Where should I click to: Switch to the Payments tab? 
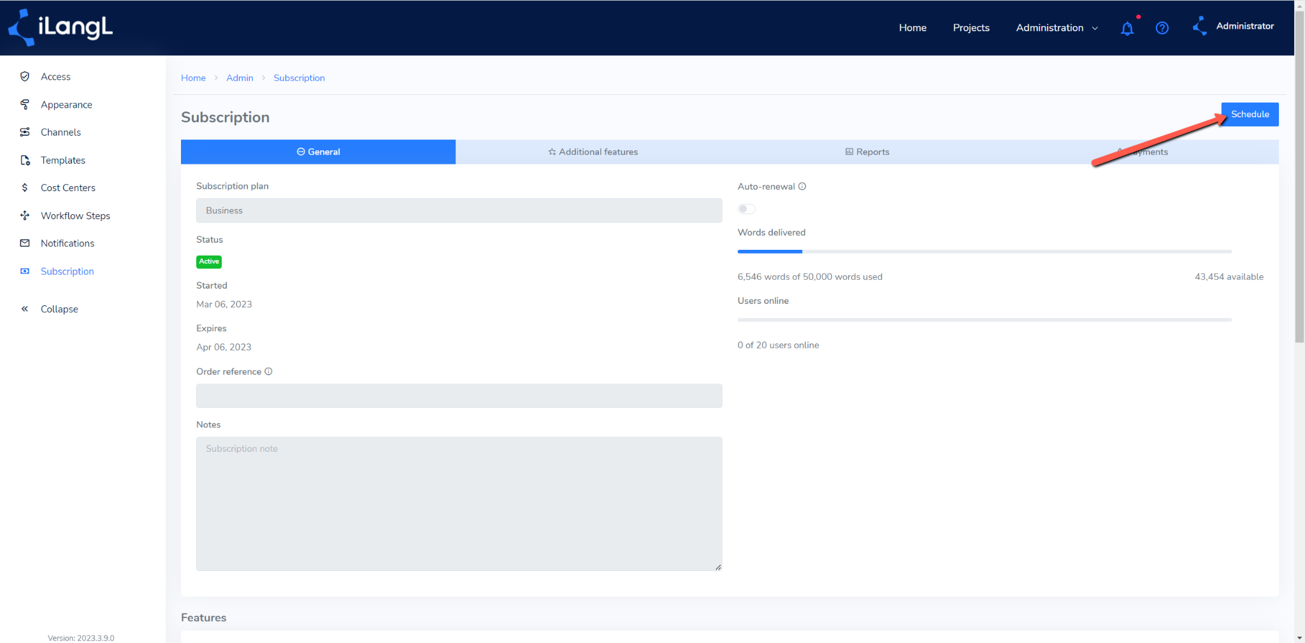point(1141,152)
